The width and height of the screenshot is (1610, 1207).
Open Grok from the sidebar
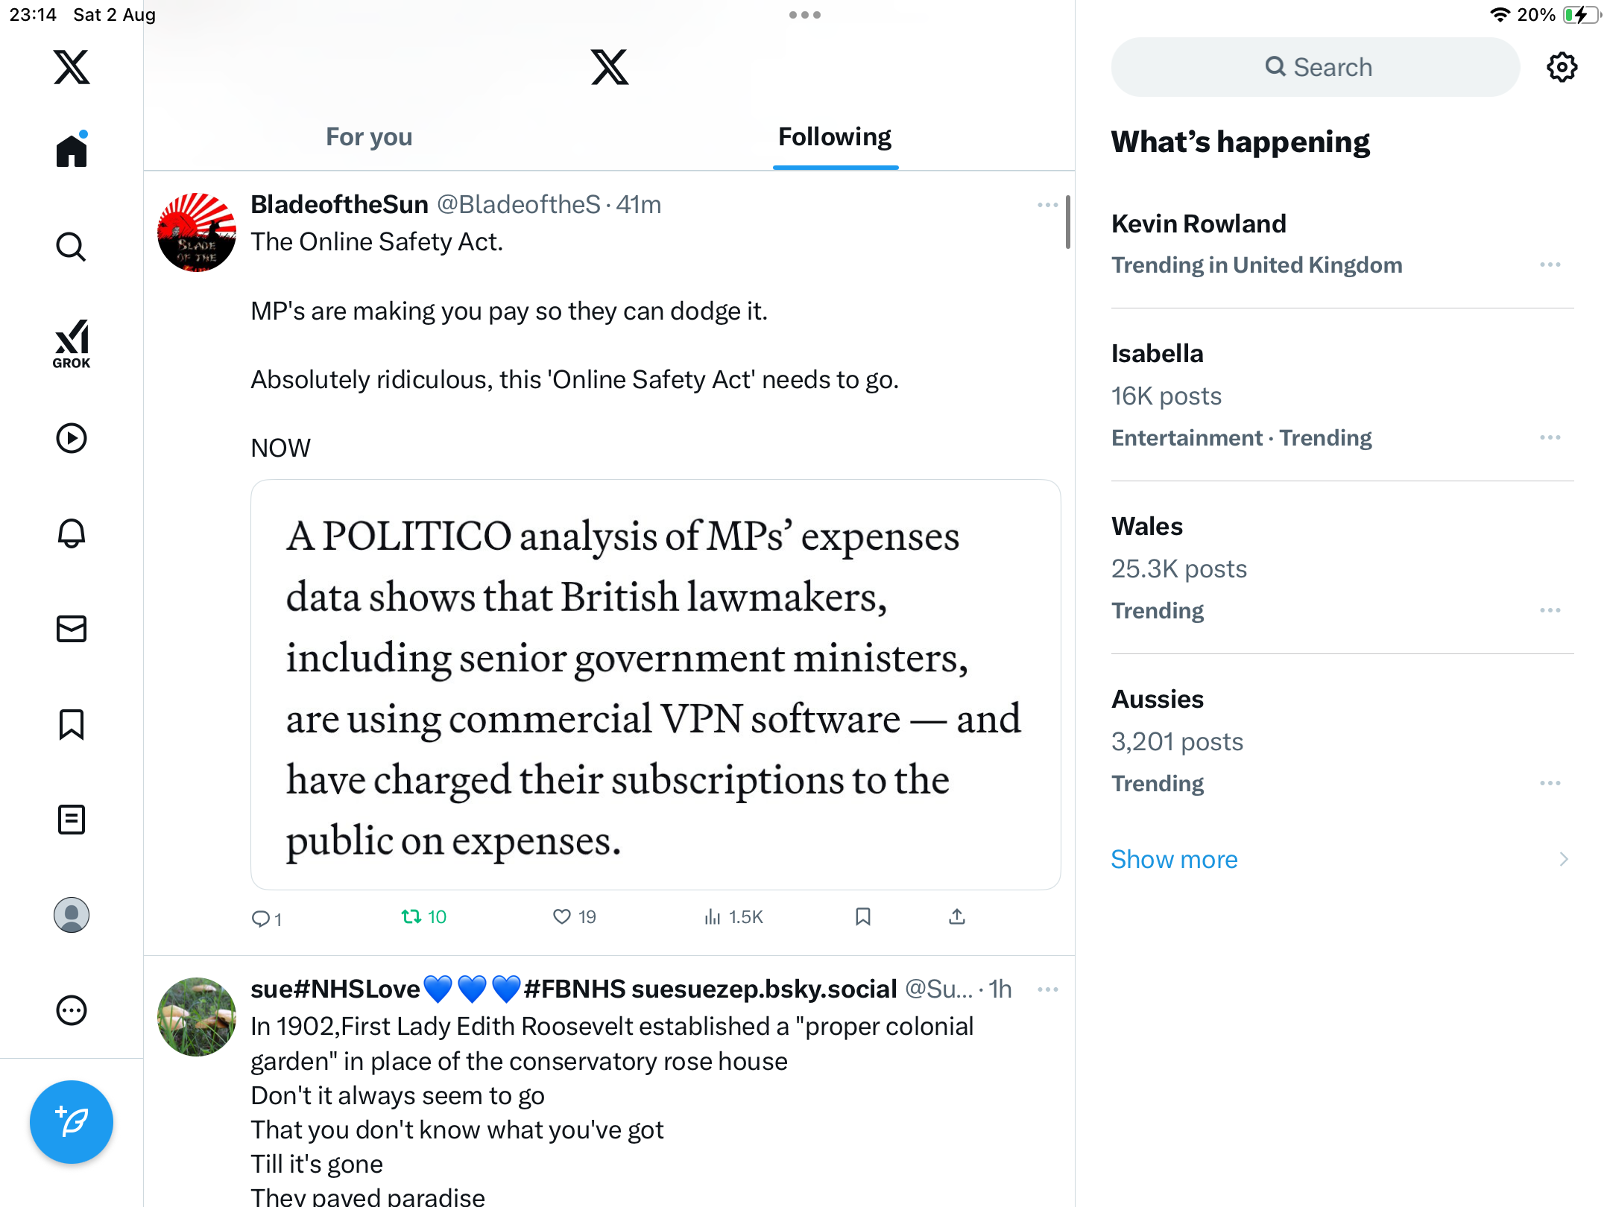[72, 343]
